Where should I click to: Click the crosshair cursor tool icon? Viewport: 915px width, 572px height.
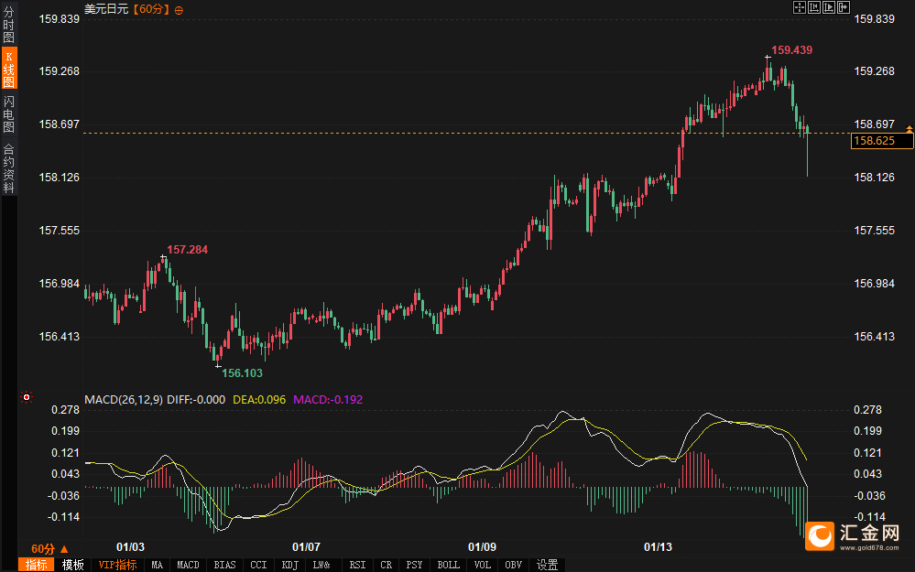pos(799,7)
